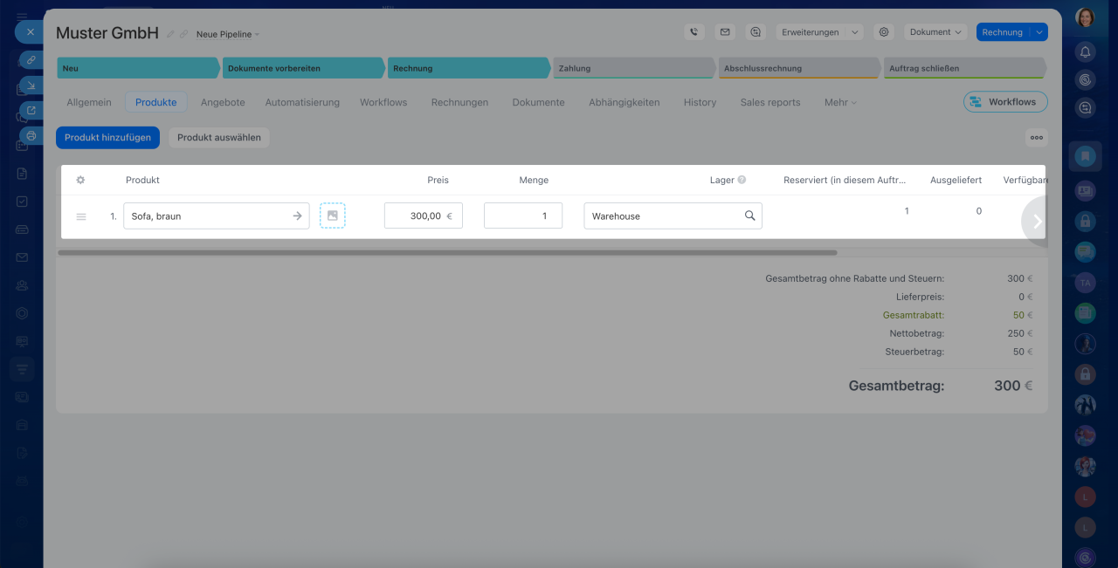This screenshot has height=568, width=1118.
Task: Switch to the Angebote tab
Action: click(x=223, y=102)
